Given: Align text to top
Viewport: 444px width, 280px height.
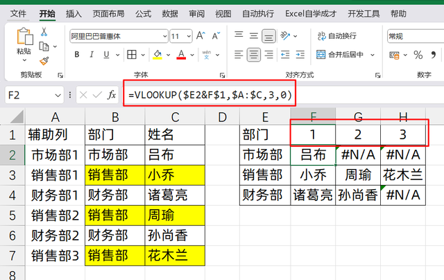Looking at the screenshot, I should 239,35.
